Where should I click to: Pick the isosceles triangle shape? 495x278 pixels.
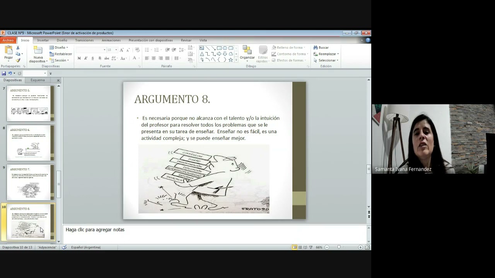(x=202, y=54)
